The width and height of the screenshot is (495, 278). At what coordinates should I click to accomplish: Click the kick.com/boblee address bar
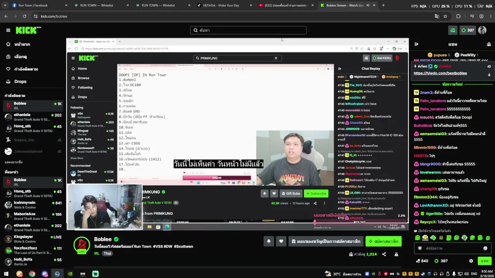(232, 16)
